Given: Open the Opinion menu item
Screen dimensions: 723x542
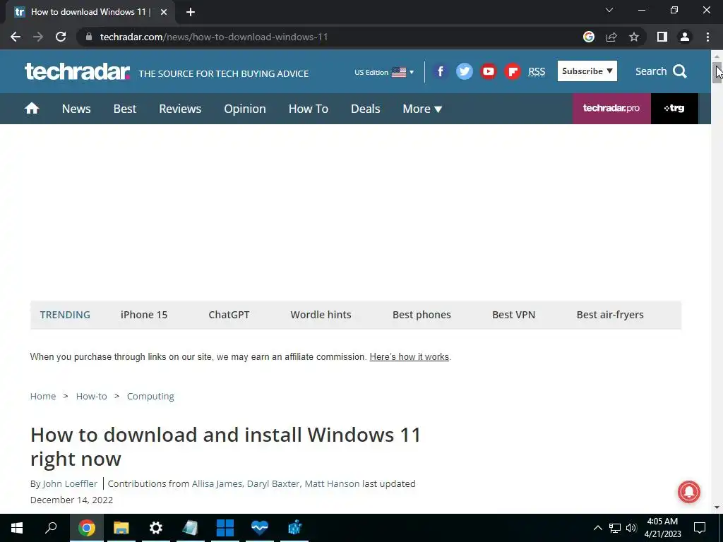Looking at the screenshot, I should (245, 109).
